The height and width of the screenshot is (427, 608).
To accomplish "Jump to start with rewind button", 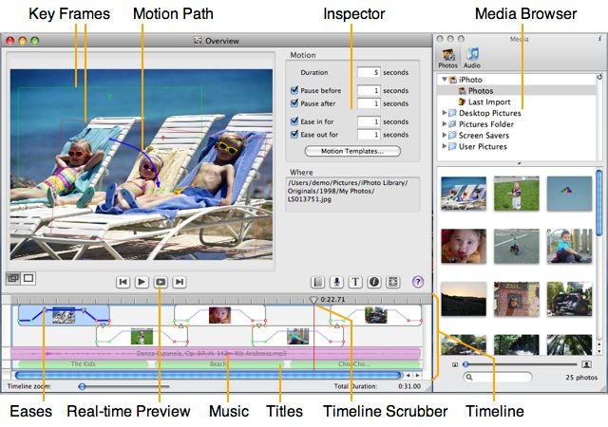I will point(123,282).
